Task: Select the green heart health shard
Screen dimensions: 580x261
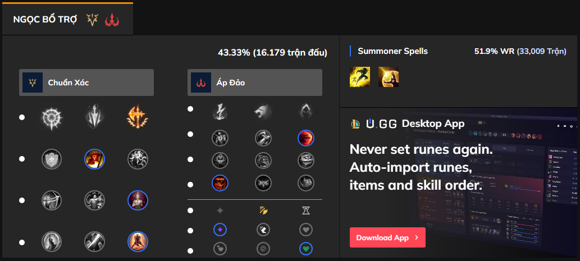Action: tap(305, 248)
